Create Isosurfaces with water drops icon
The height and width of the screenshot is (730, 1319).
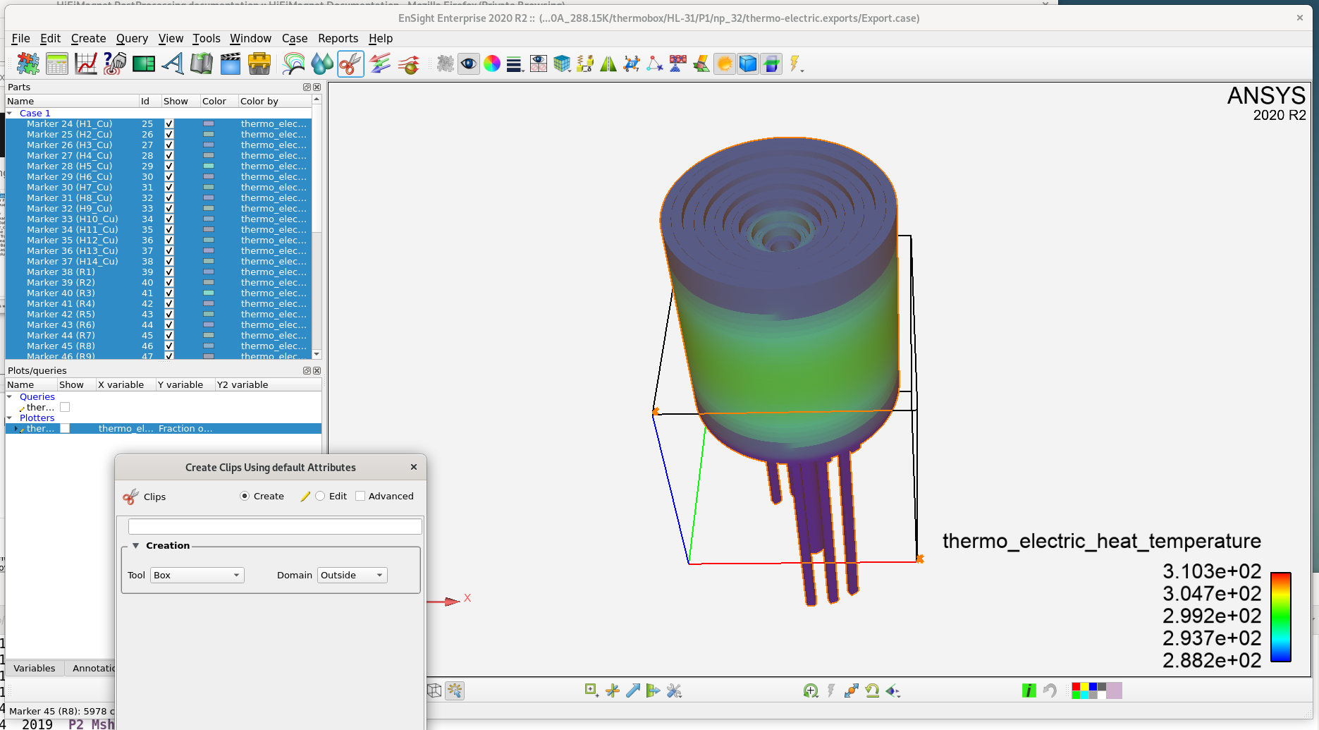tap(322, 64)
